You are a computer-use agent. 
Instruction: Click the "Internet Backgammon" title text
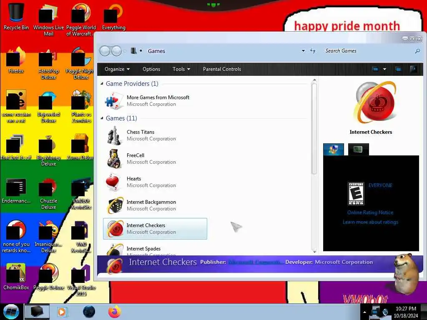pyautogui.click(x=151, y=202)
